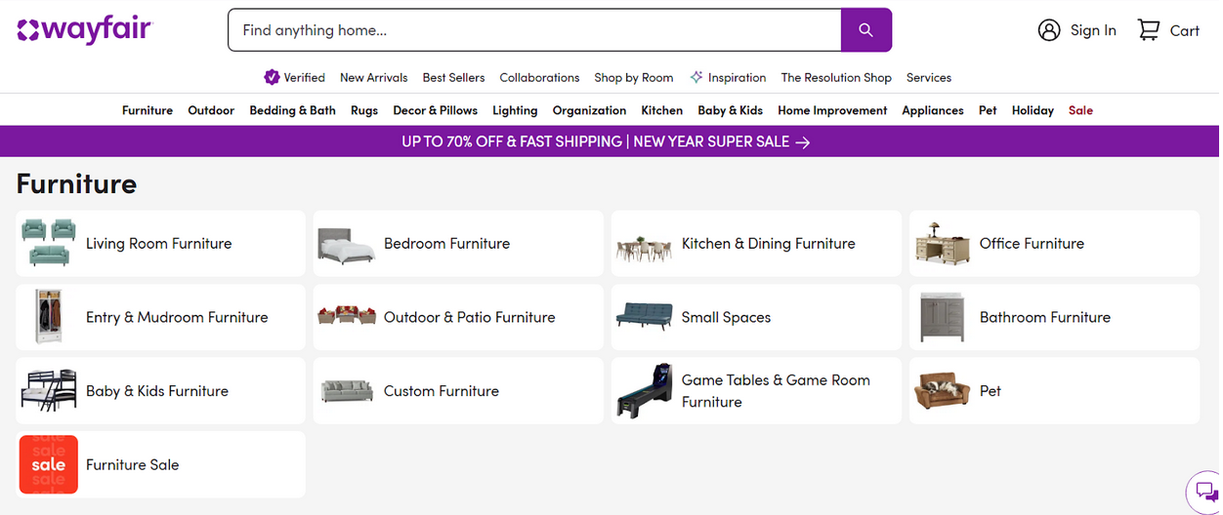
Task: Click the Game Tables arcade thumbnail
Action: point(645,390)
